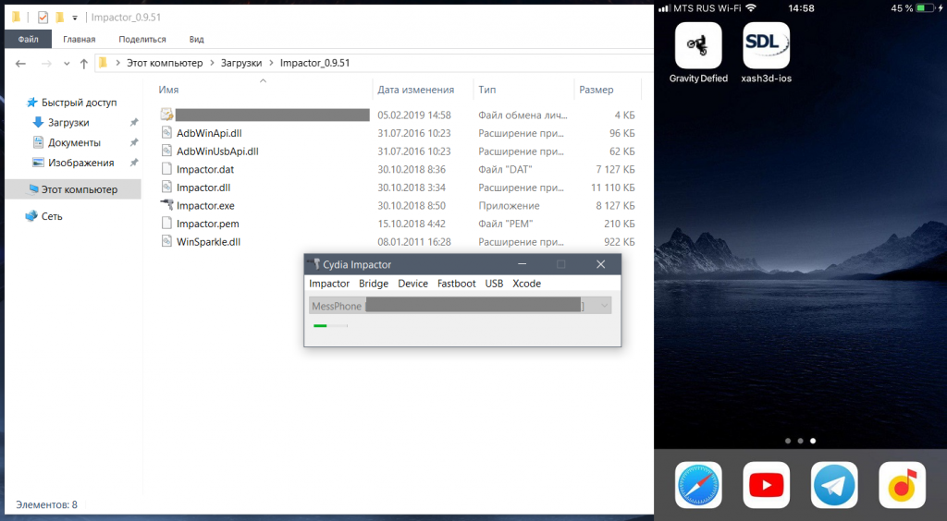Open the Xcode menu in Cydia Impactor

(526, 284)
